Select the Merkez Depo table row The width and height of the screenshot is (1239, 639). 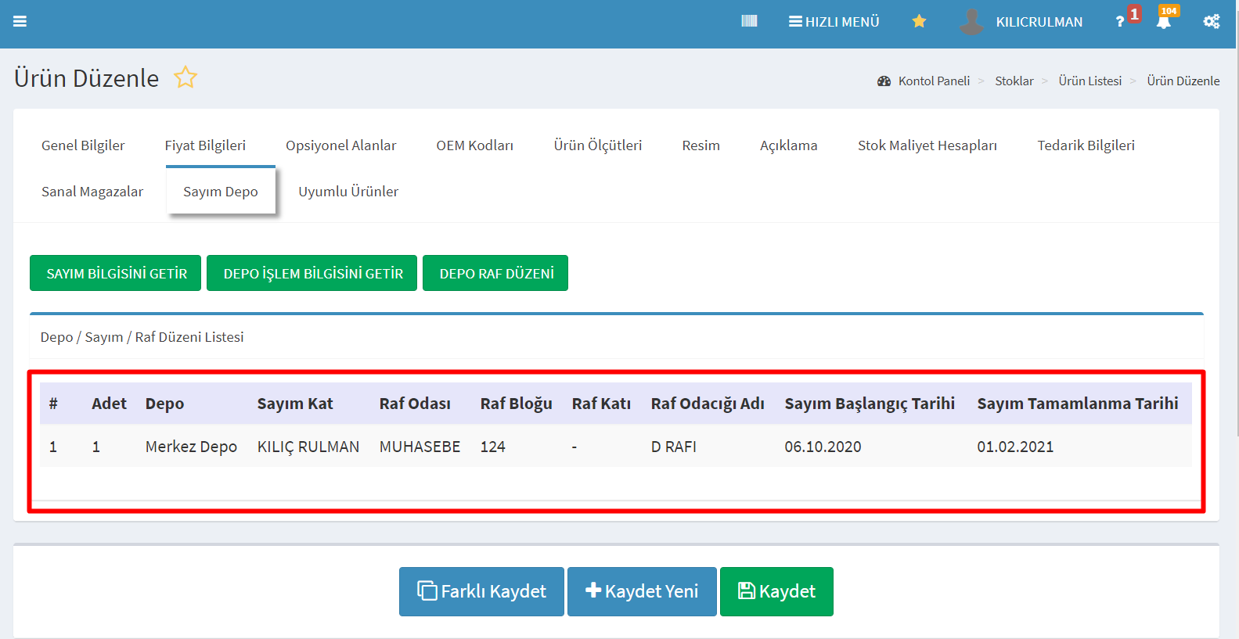click(x=191, y=447)
